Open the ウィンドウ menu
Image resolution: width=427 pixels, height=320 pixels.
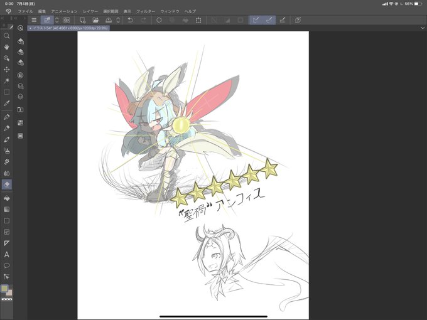pyautogui.click(x=170, y=11)
